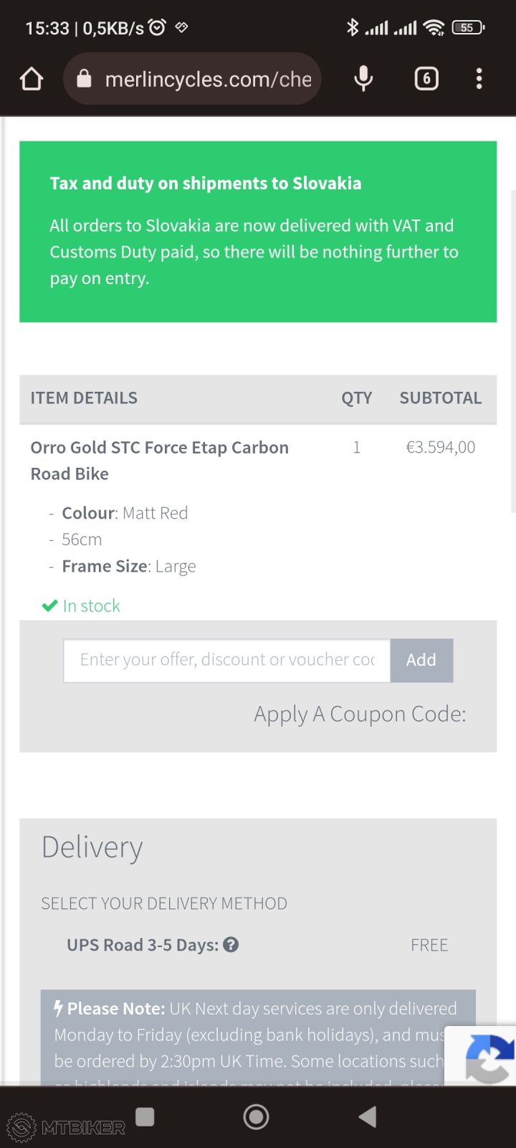Screen dimensions: 516x1148
Task: Open the three-dot browser menu
Action: [x=479, y=78]
